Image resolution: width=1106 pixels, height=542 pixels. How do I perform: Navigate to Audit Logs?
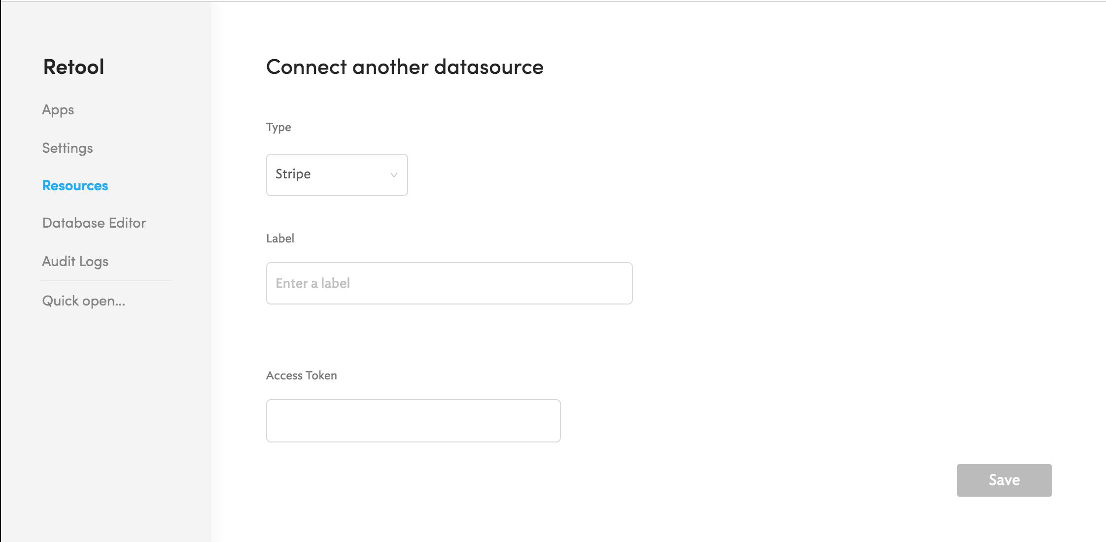tap(75, 261)
